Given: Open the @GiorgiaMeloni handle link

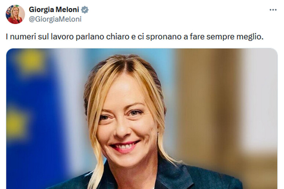Looking at the screenshot, I should pos(55,19).
